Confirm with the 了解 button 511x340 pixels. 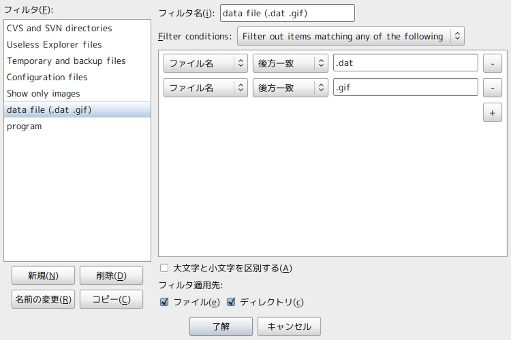[x=221, y=326]
